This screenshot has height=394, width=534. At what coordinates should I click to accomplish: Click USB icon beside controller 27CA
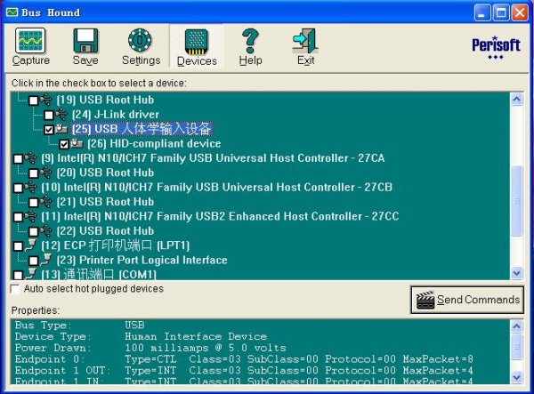point(30,158)
